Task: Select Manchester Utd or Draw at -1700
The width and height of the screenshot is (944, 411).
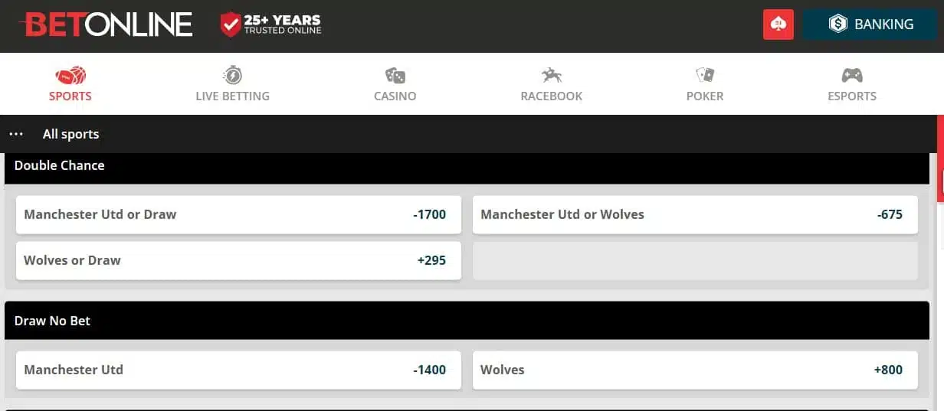Action: point(238,214)
